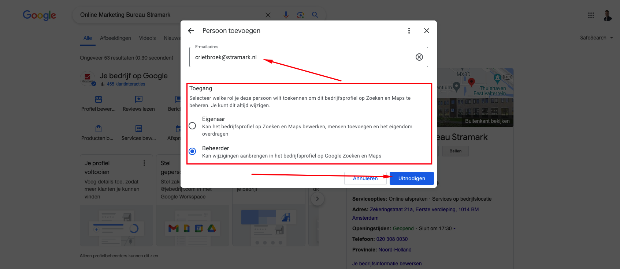Open the Google apps grid
The height and width of the screenshot is (269, 620).
tap(591, 15)
